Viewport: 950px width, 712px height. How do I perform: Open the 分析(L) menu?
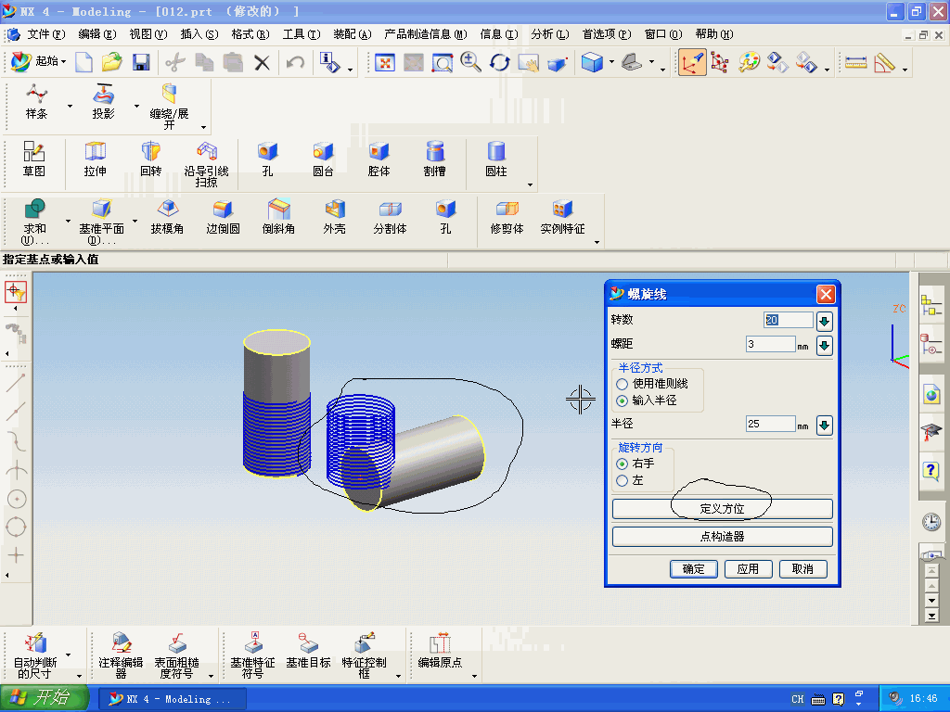tap(550, 34)
